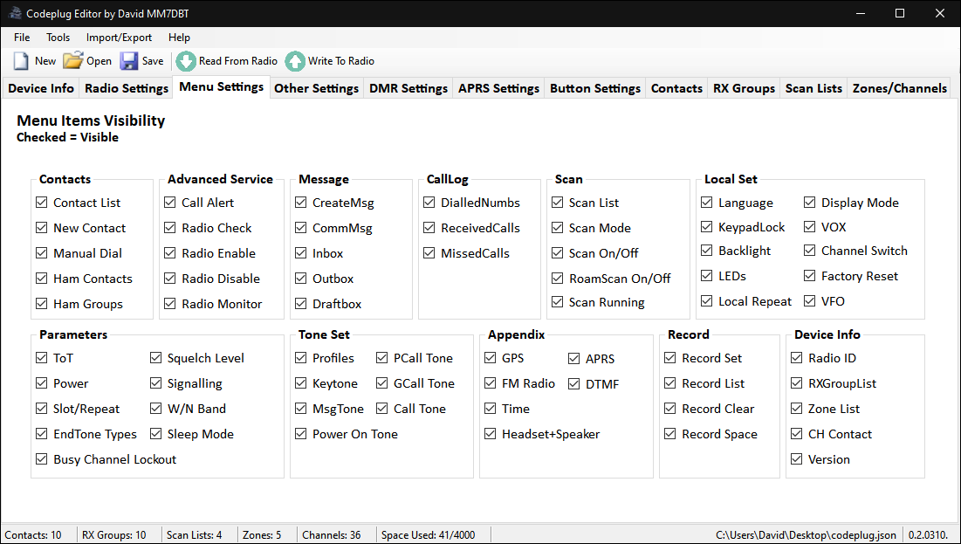Uncheck Radio ID in Device Info
The height and width of the screenshot is (544, 961).
[x=796, y=357]
